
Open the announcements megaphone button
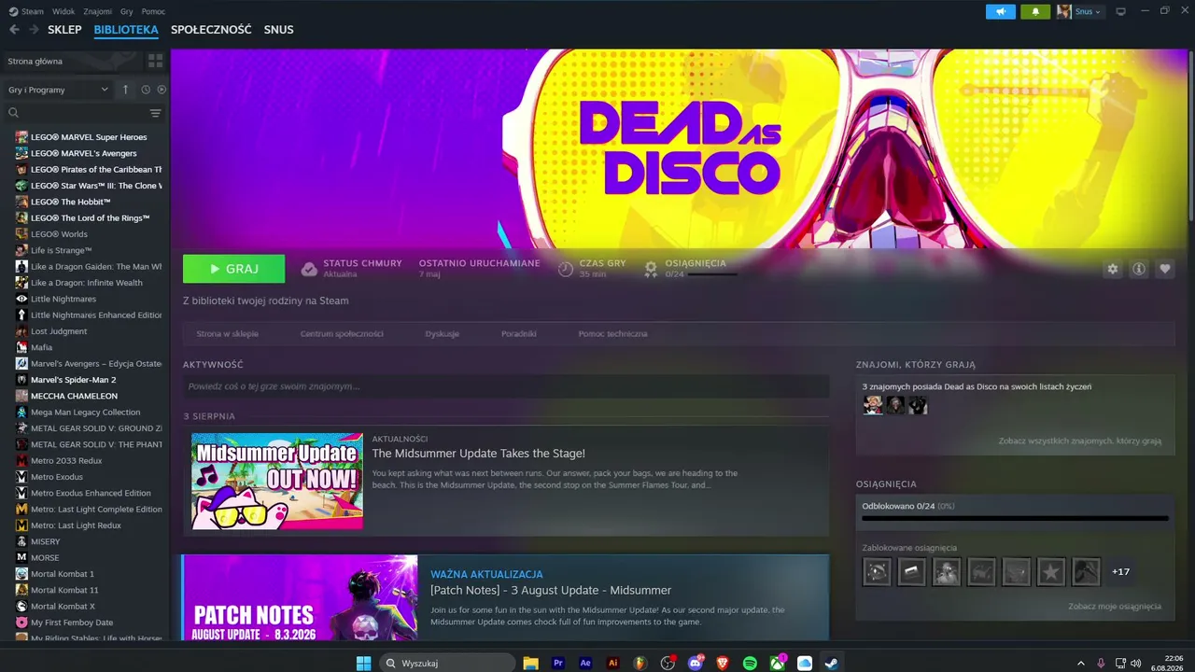1001,11
